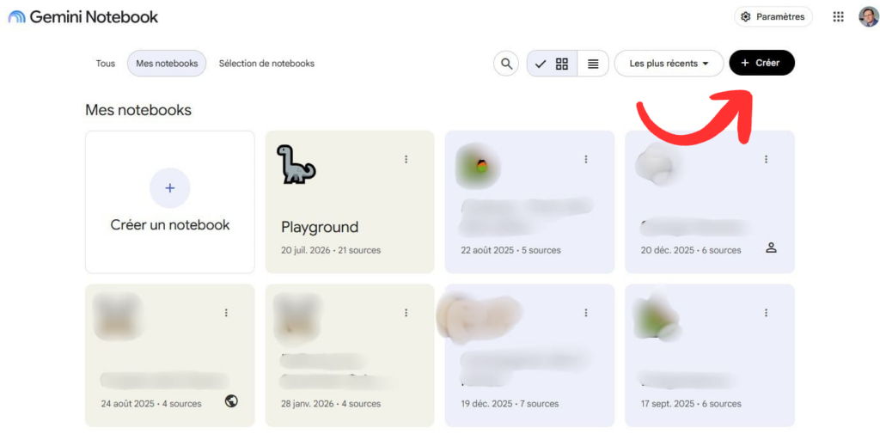
Task: Open more options on 22 août 2025 card
Action: click(x=586, y=159)
